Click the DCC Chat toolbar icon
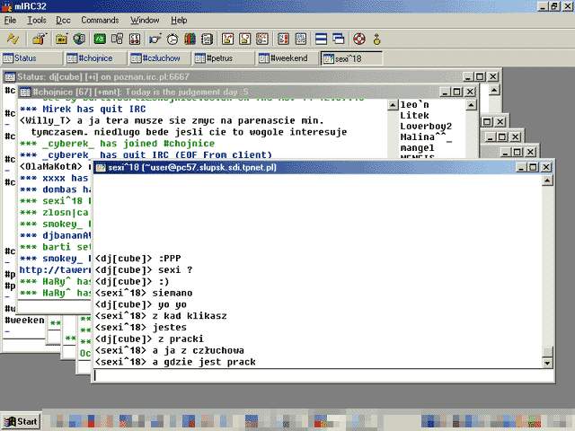Image resolution: width=575 pixels, height=431 pixels. click(245, 39)
